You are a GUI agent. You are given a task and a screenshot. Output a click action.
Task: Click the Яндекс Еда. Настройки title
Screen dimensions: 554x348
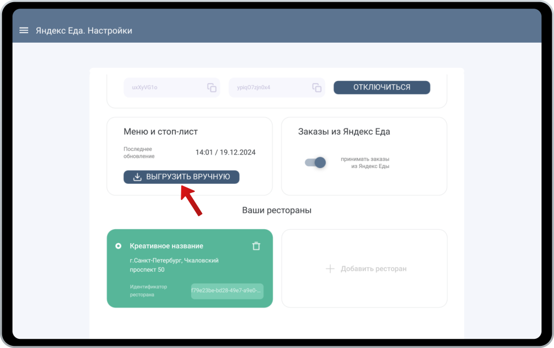tap(84, 30)
